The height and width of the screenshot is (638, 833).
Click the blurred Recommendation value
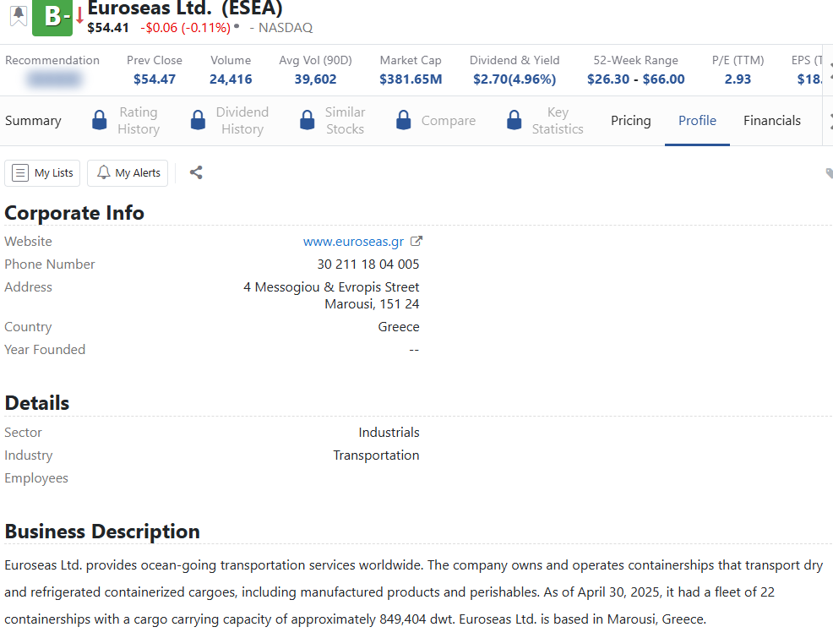54,79
